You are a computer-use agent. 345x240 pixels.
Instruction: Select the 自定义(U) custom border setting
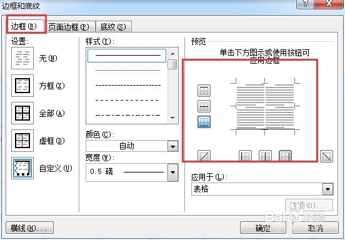22,168
